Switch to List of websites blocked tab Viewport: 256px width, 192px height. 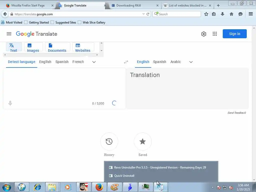(187, 5)
